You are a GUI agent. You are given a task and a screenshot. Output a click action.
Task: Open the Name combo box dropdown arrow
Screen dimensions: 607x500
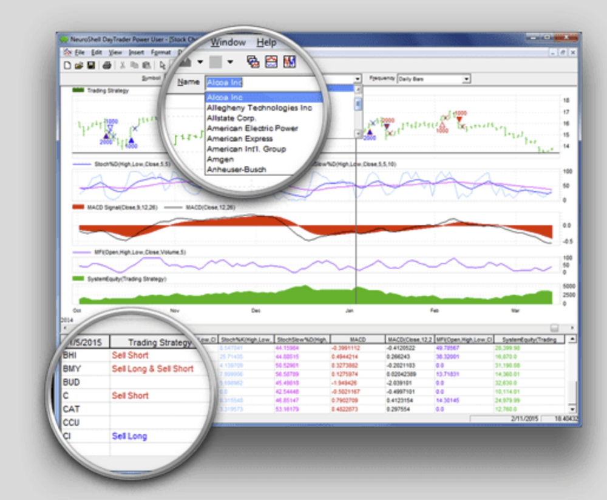click(x=357, y=80)
